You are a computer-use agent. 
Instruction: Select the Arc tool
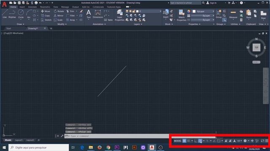(29, 14)
